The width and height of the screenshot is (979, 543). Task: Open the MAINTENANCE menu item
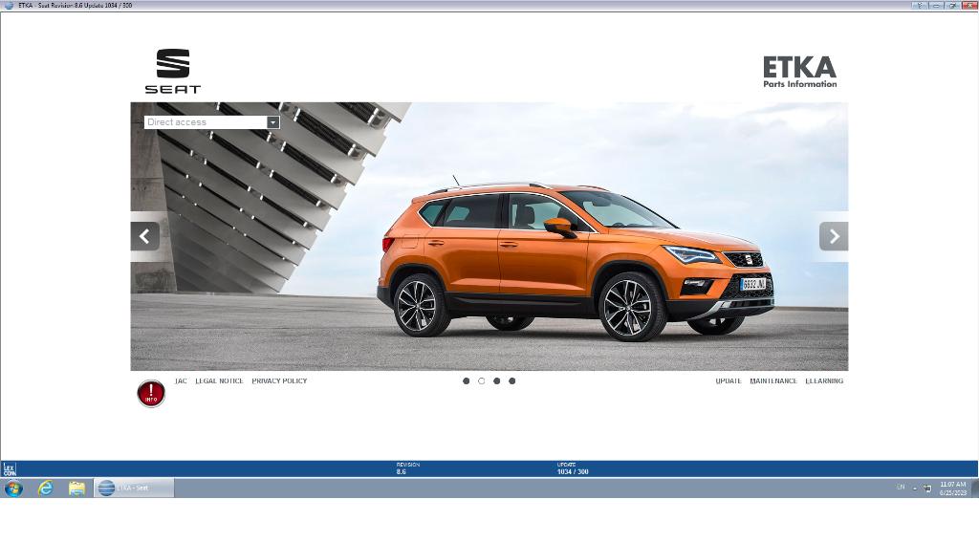[773, 381]
